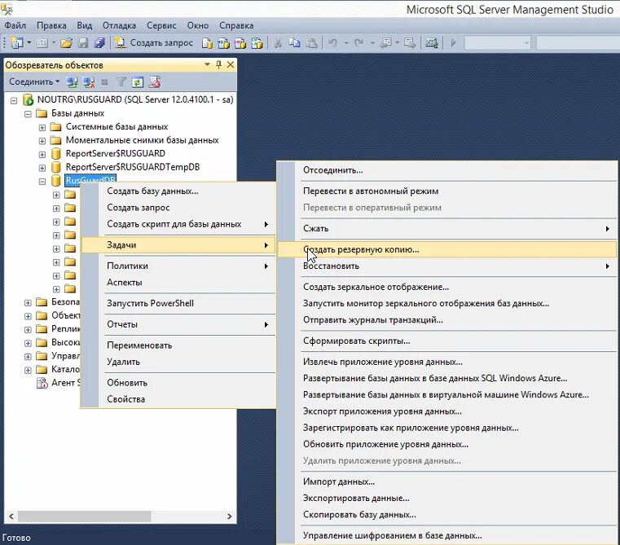Choose Создать базу данных from context menu

coord(178,191)
